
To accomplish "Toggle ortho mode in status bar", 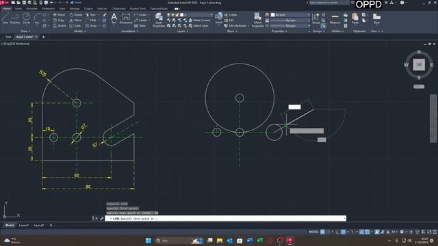I will pos(337,232).
